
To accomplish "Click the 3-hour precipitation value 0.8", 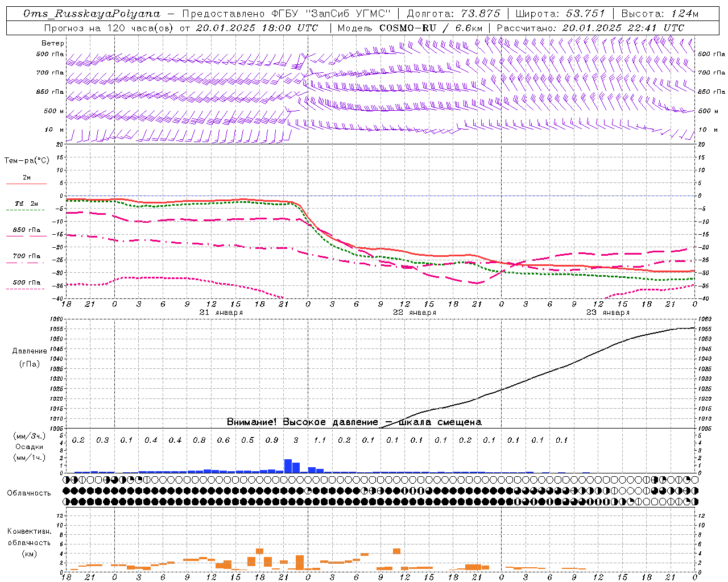I will coord(199,440).
